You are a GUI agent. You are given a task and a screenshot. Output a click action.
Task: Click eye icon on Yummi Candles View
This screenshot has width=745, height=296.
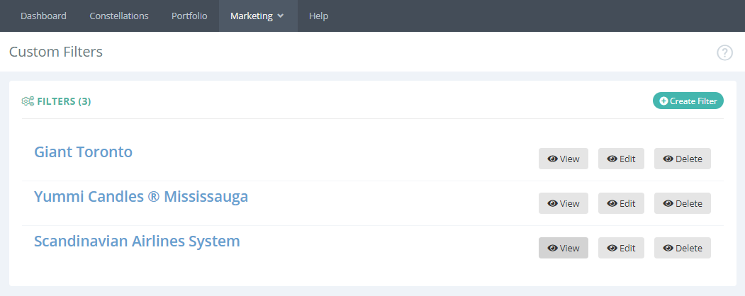pyautogui.click(x=552, y=203)
